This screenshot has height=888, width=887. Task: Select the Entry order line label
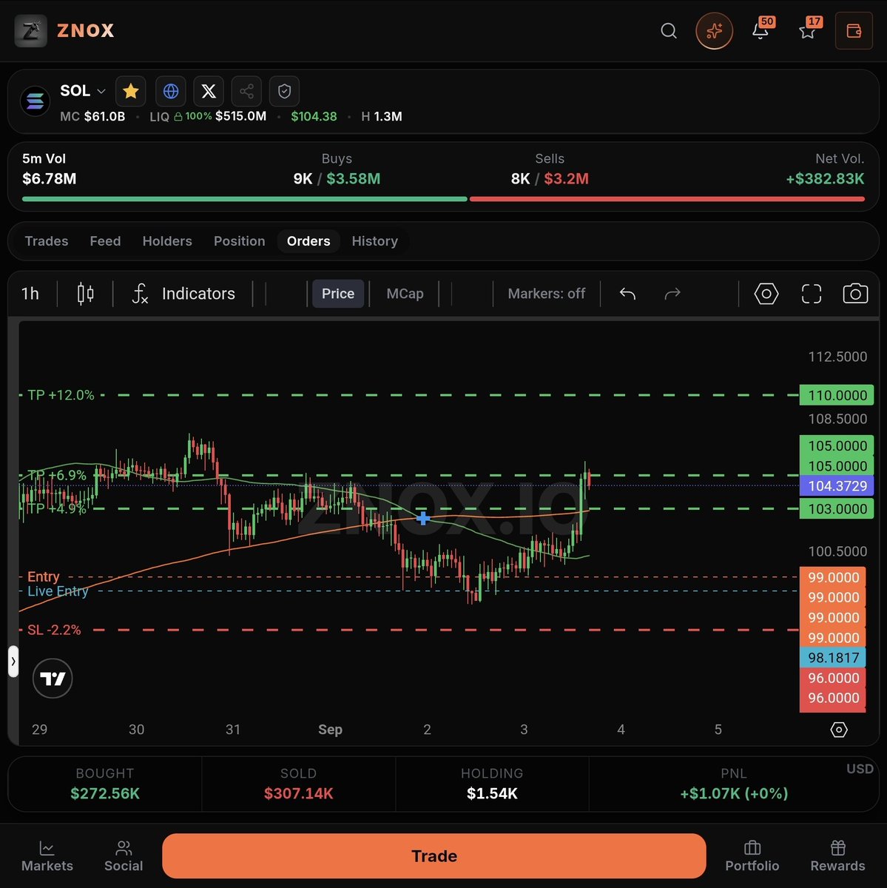43,576
